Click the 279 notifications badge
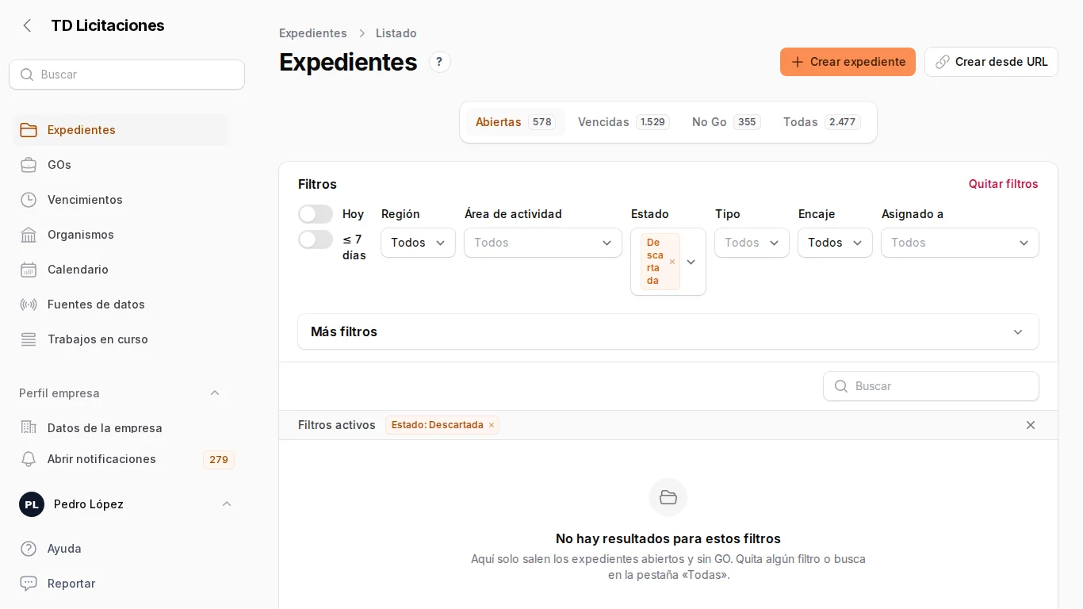 coord(219,460)
